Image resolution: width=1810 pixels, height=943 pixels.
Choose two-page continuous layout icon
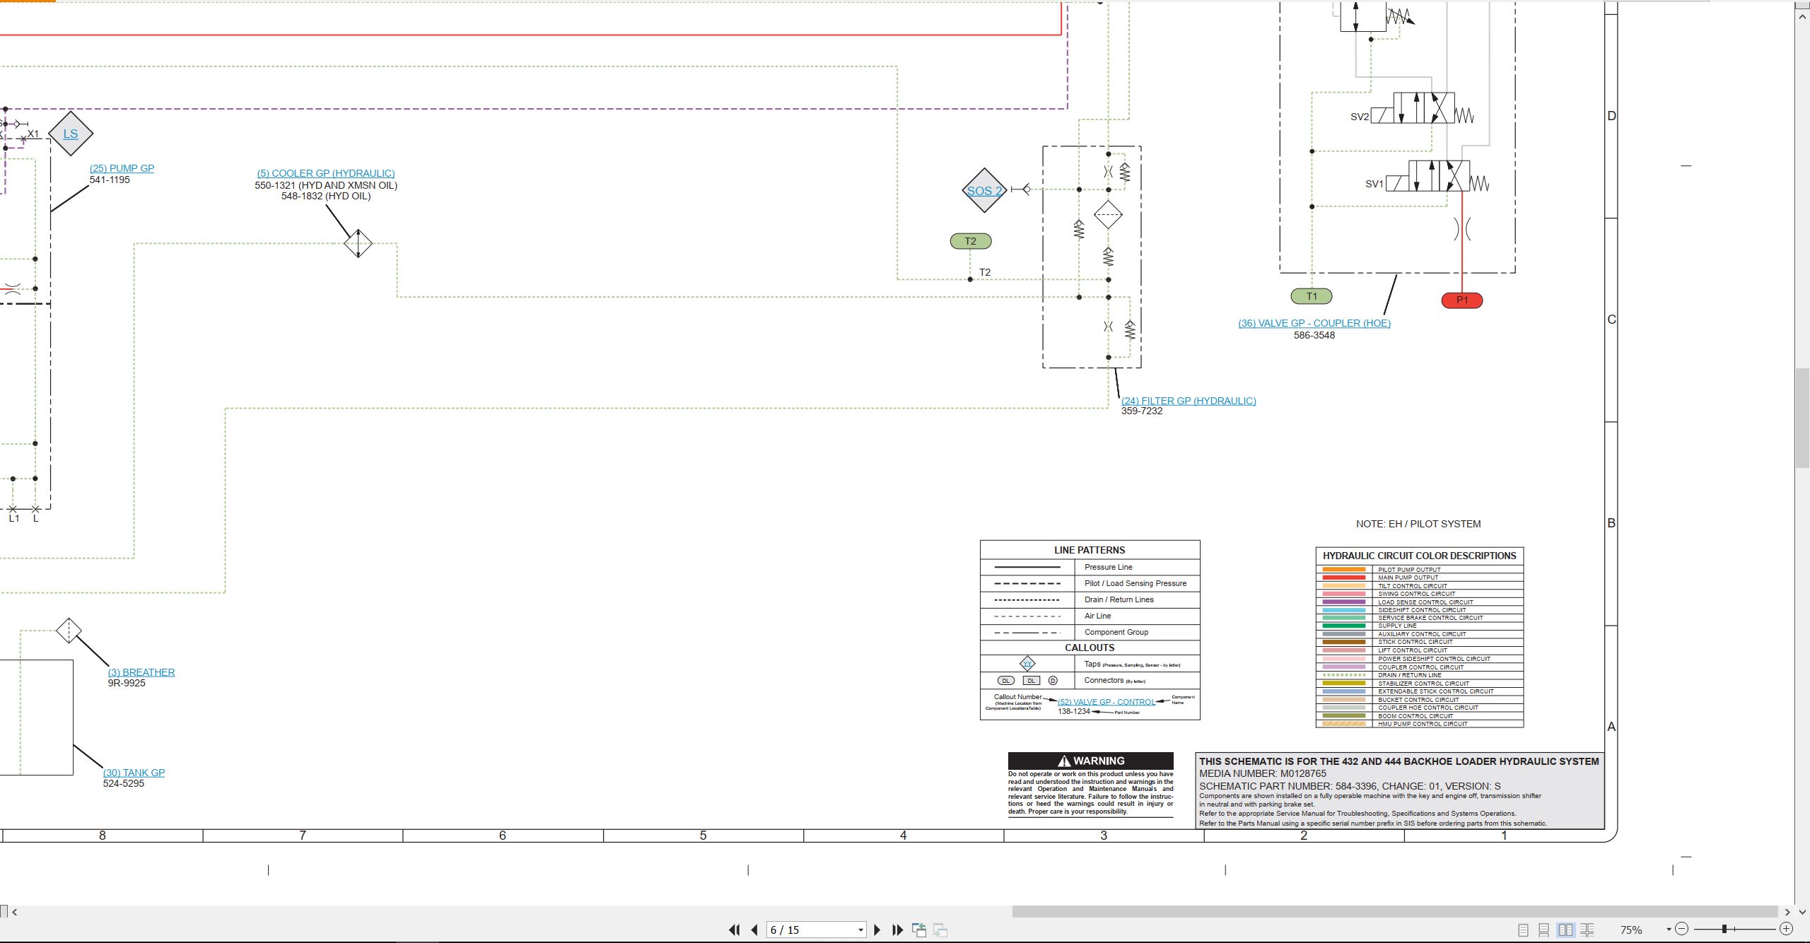tap(1587, 930)
